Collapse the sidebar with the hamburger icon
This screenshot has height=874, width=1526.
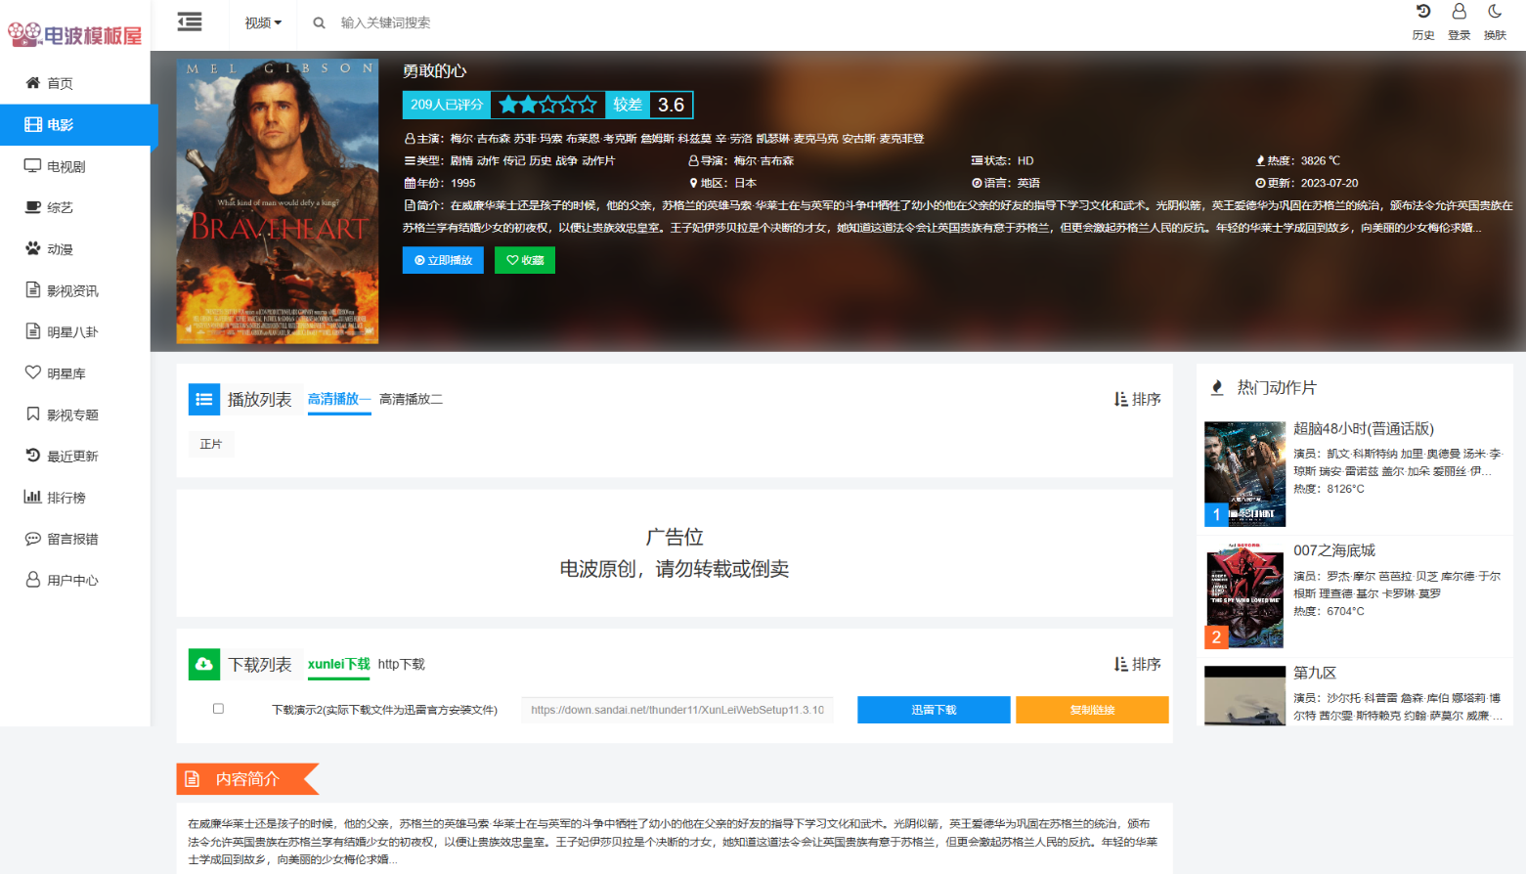click(x=190, y=22)
